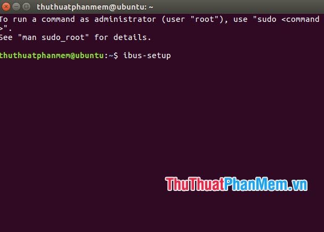This screenshot has height=232, width=324.
Task: Click the red ThuThuat part of the watermark
Action: (195, 184)
